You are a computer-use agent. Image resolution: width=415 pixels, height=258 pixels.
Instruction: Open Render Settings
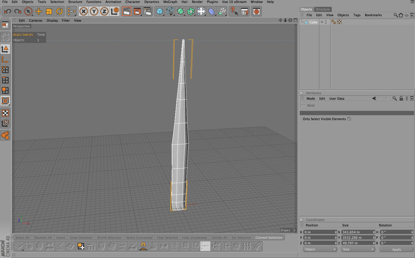pos(147,11)
